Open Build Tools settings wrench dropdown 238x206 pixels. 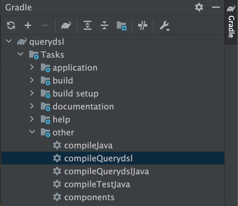[164, 26]
